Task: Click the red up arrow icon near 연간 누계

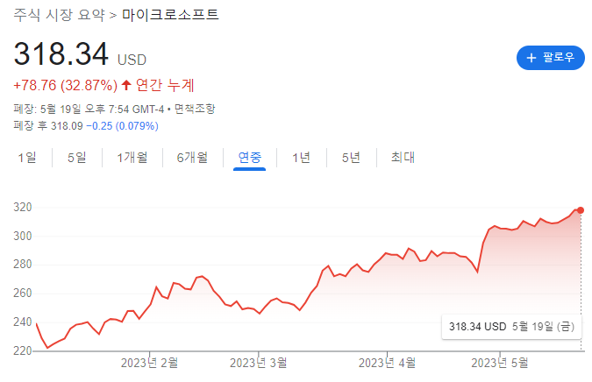Action: (x=126, y=85)
